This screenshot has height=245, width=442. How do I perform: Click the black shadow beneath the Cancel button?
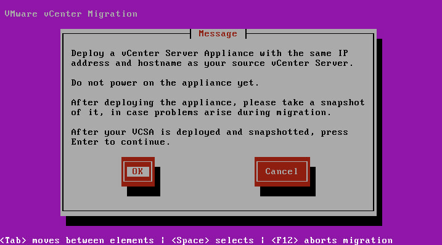click(x=288, y=191)
